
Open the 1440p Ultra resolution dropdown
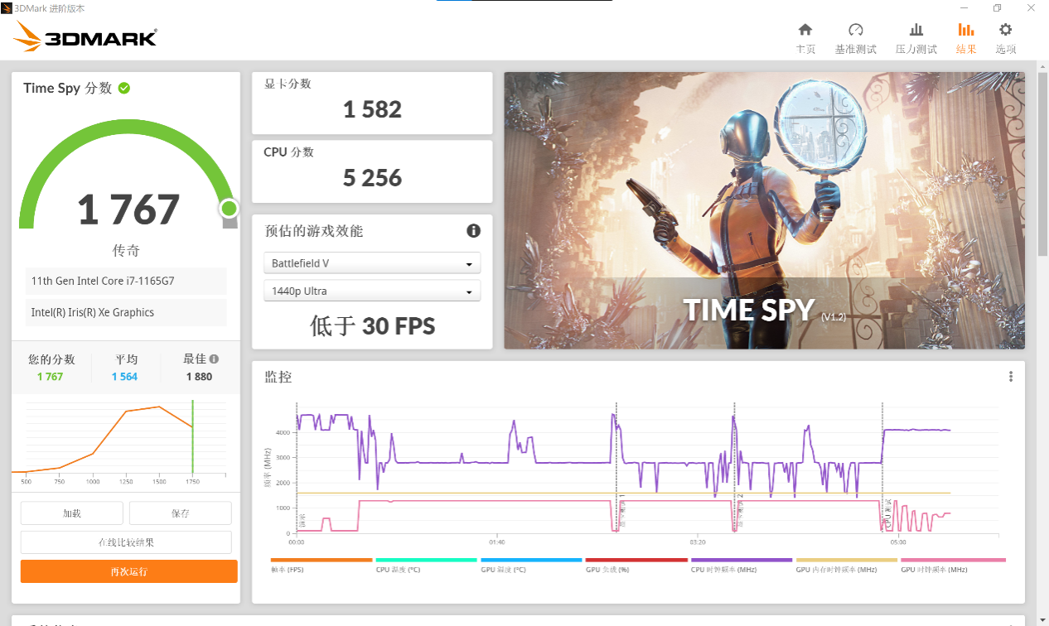[372, 291]
